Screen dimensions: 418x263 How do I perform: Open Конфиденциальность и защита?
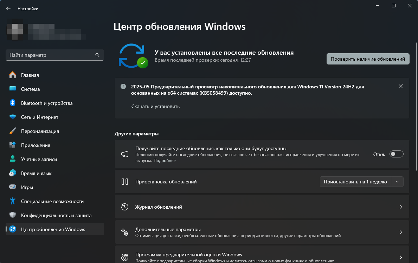tap(54, 215)
